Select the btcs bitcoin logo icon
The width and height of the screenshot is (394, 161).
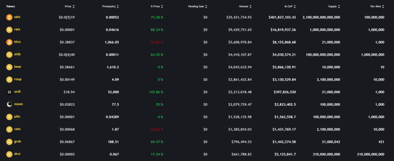9,42
